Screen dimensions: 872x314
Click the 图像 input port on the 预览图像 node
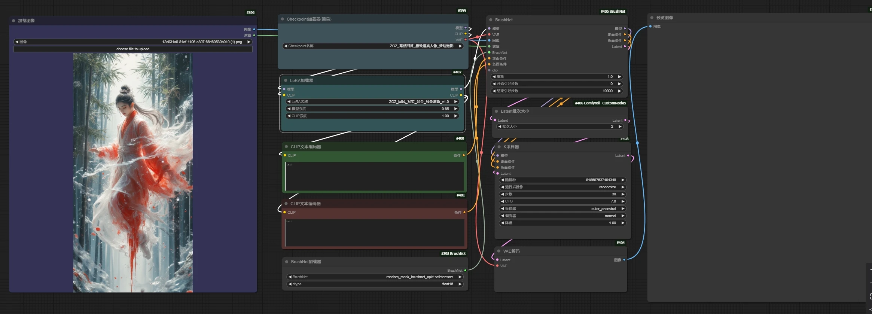650,27
